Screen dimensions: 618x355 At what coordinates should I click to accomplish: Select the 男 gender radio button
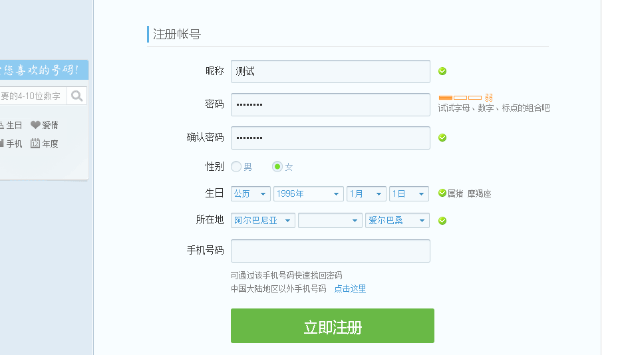point(236,167)
